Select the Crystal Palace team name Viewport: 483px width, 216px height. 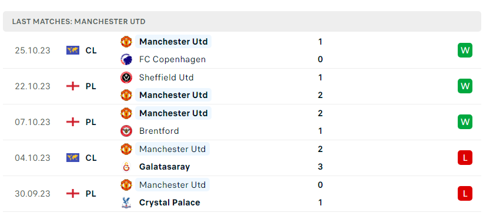click(x=169, y=203)
